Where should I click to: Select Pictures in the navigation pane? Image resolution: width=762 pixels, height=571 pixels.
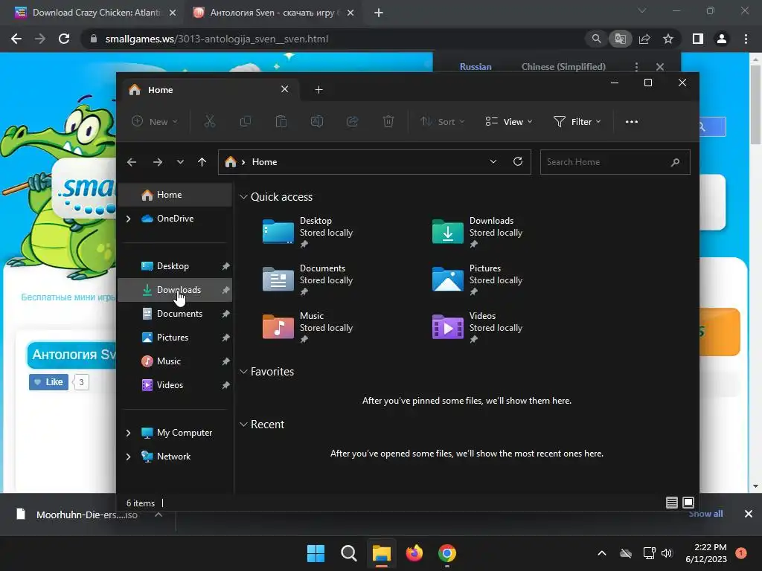coord(175,338)
